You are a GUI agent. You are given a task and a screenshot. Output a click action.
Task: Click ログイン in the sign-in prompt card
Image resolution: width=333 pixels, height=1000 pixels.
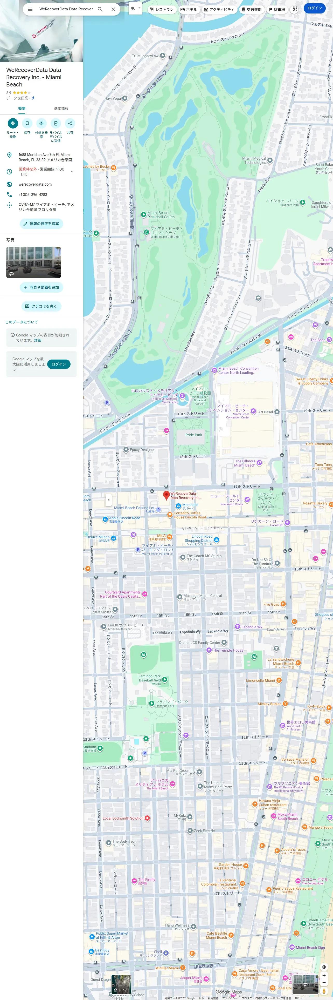pos(59,364)
